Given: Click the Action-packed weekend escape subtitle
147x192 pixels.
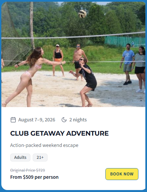Looking at the screenshot, I should click(44, 145).
